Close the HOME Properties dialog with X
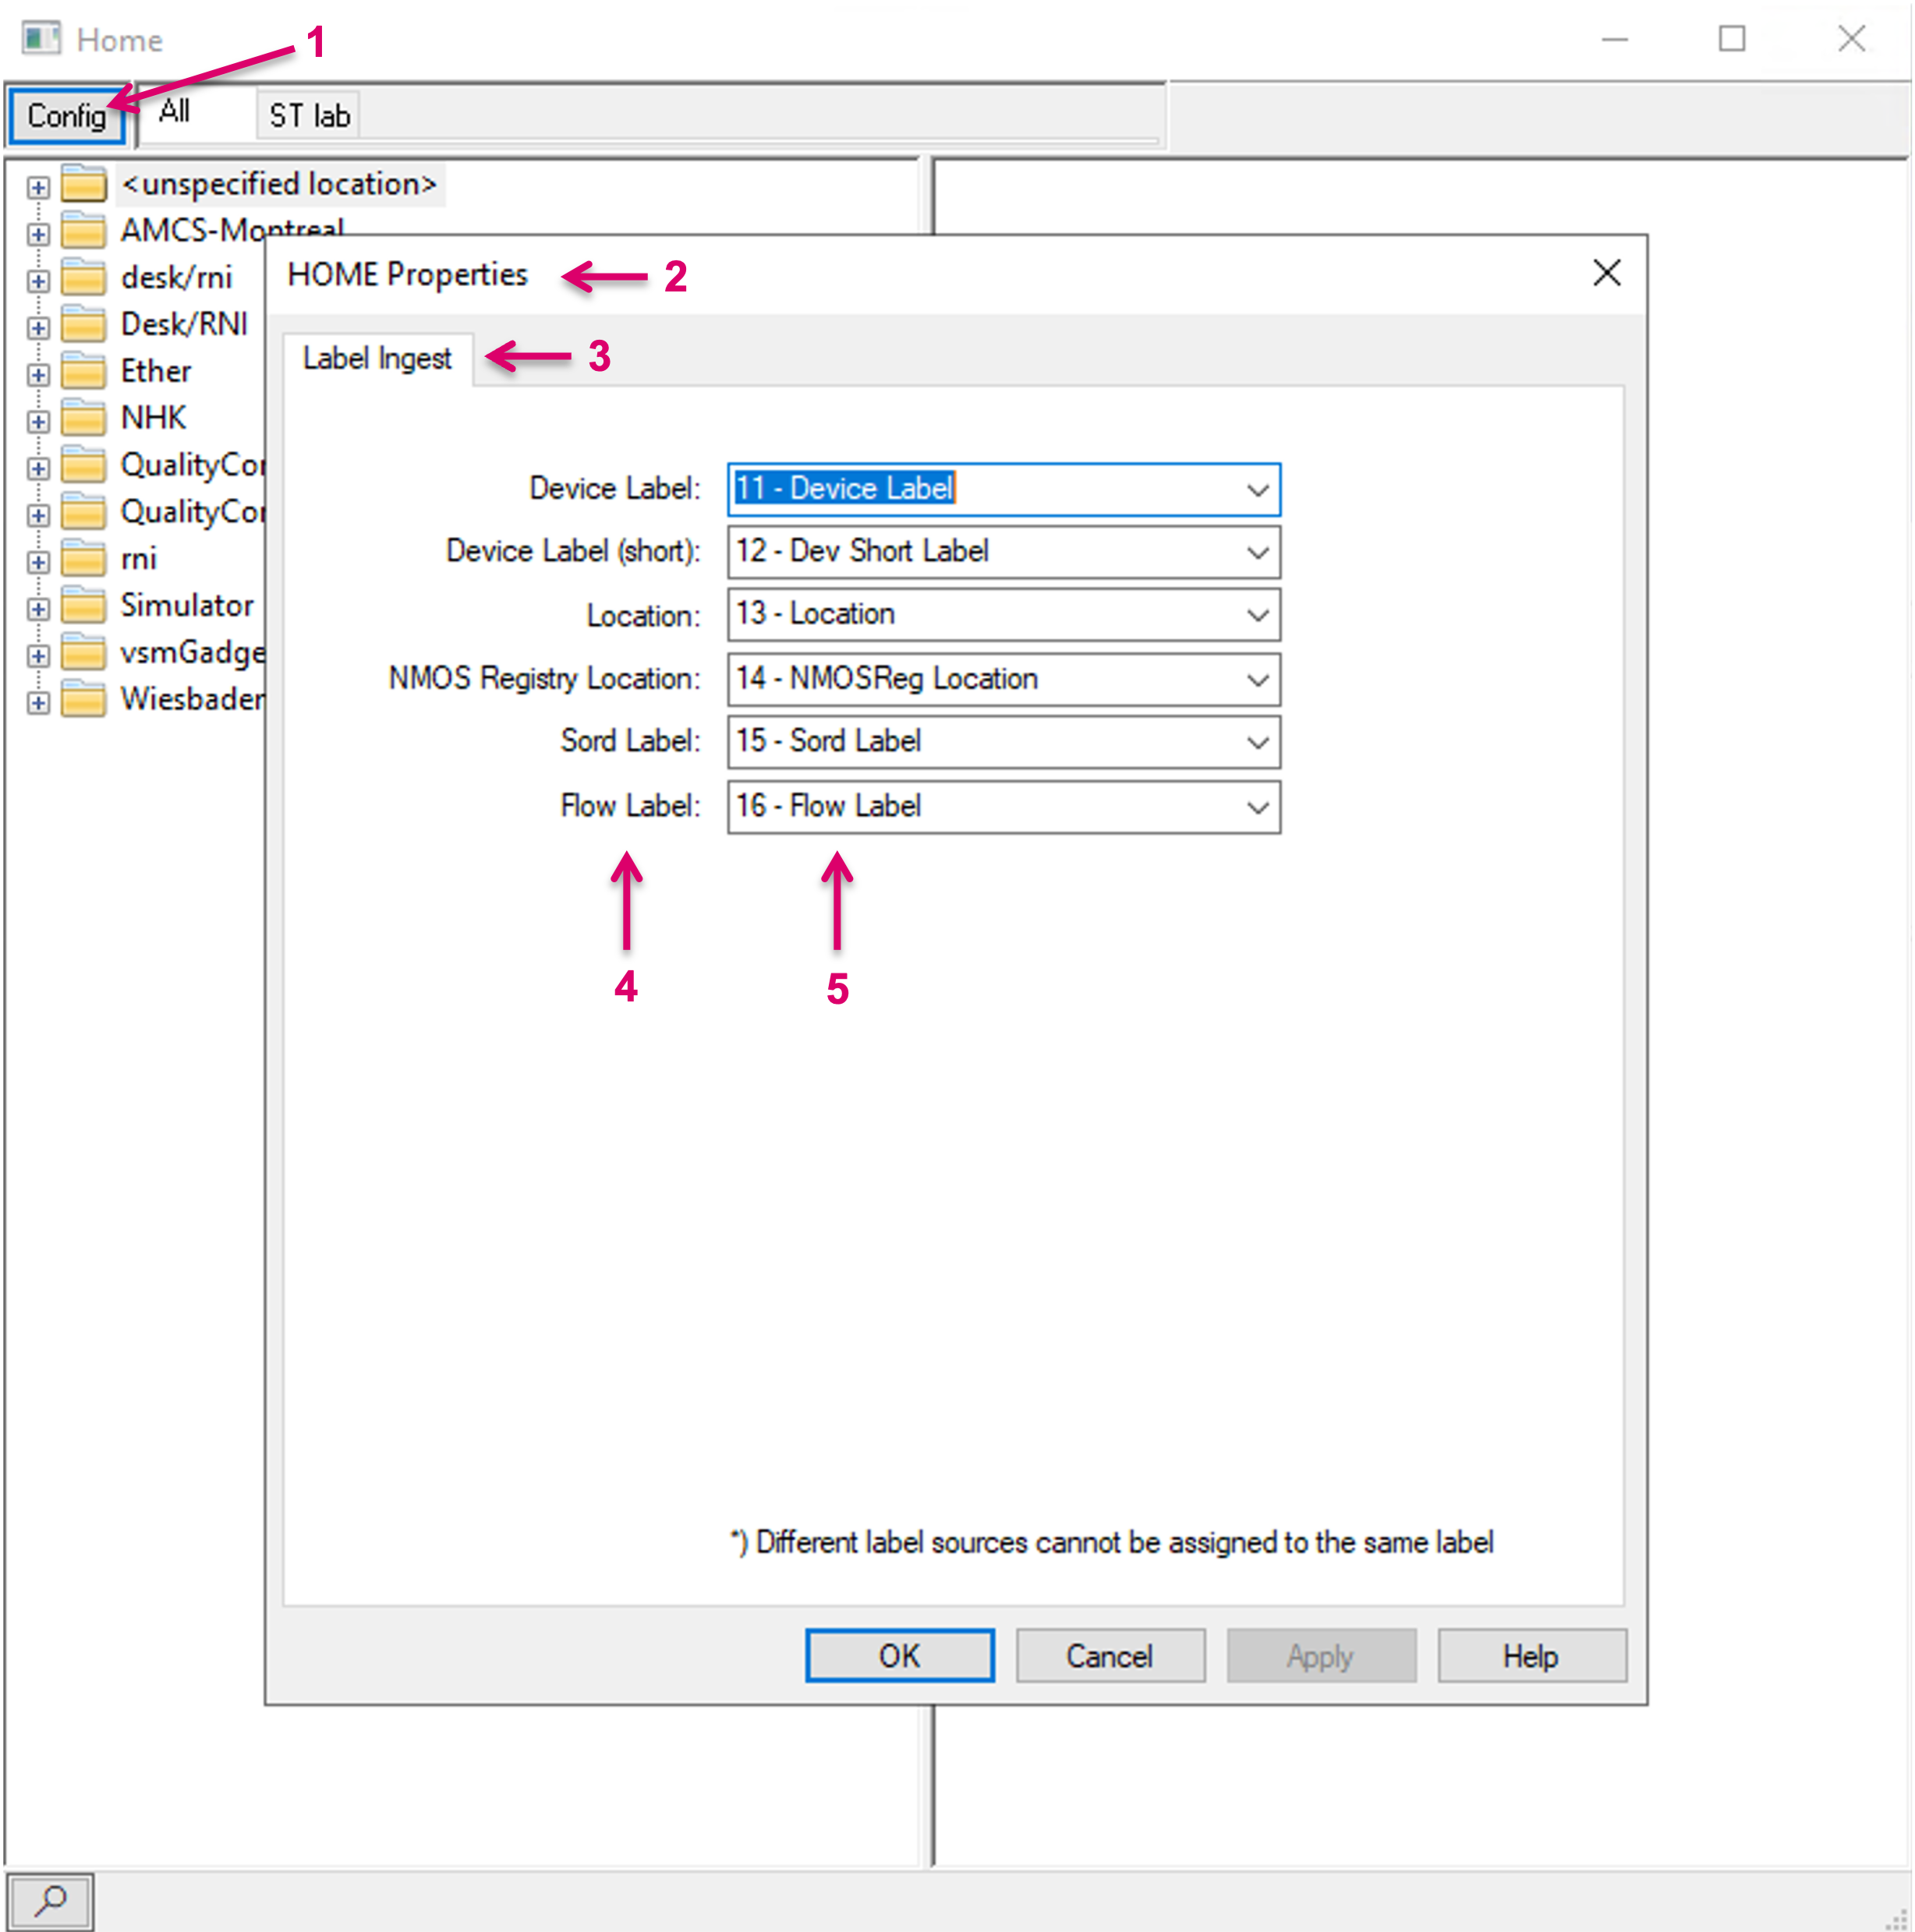Viewport: 1915px width, 1932px height. (1605, 273)
